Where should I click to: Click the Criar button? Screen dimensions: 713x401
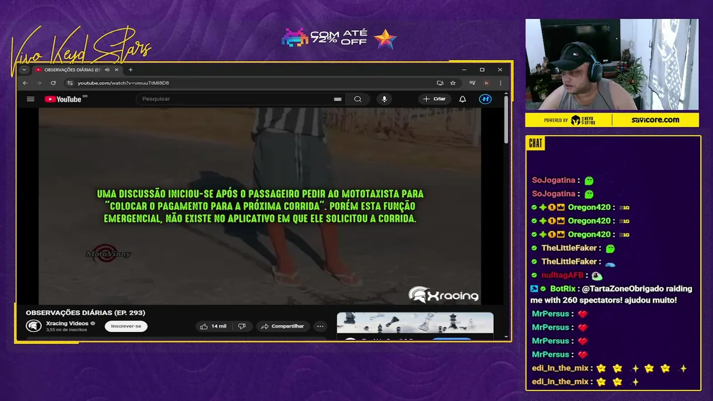pos(434,99)
